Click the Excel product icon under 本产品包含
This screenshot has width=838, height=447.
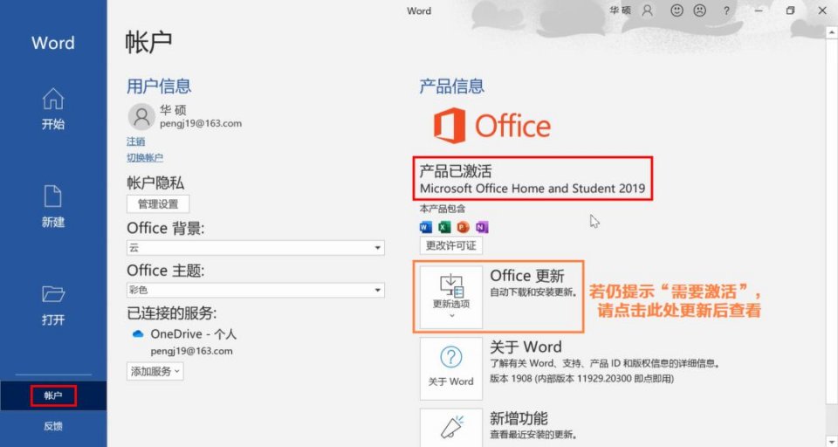444,227
